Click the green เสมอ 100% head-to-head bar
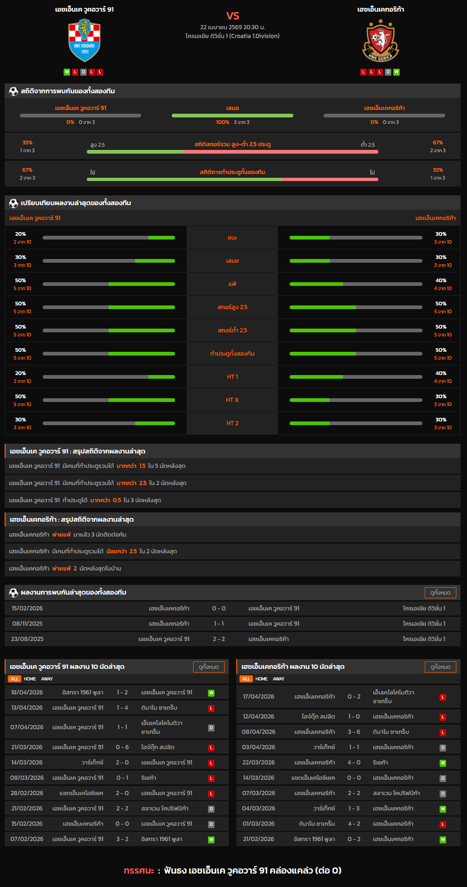This screenshot has height=887, width=467. (232, 116)
